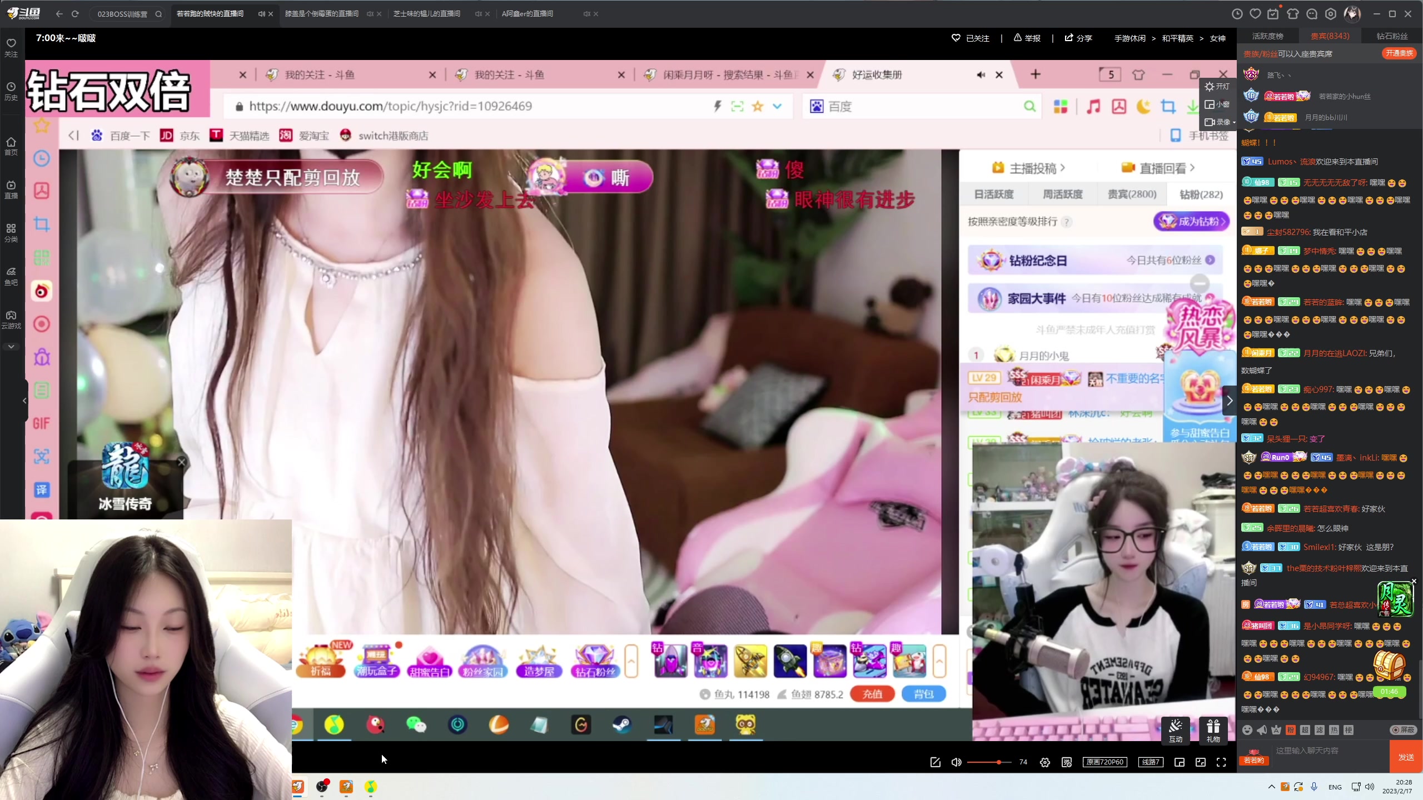
Task: Toggle the 屏蔽 chat filter switch
Action: (x=1404, y=730)
